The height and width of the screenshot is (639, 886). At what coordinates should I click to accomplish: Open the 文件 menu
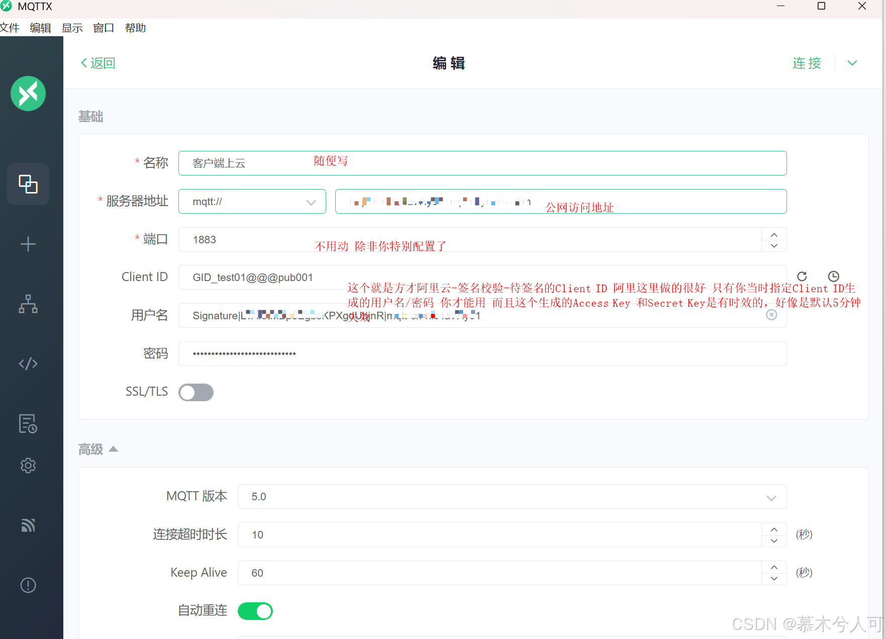coord(10,28)
